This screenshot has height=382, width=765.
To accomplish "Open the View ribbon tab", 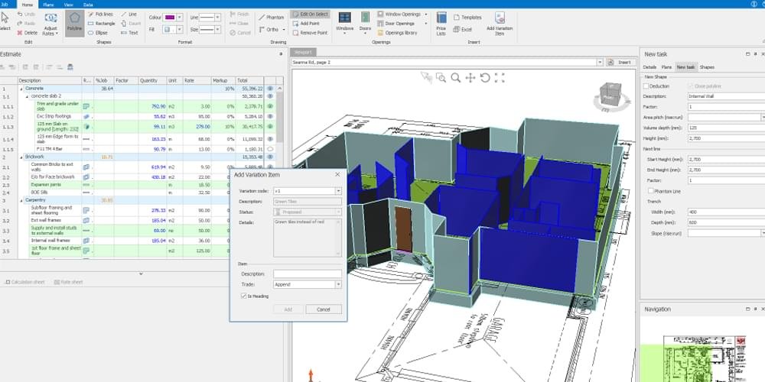I will tap(69, 5).
